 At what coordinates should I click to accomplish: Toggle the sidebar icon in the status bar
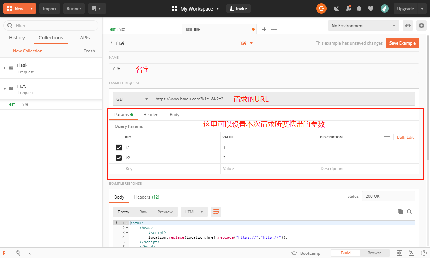[x=6, y=253]
